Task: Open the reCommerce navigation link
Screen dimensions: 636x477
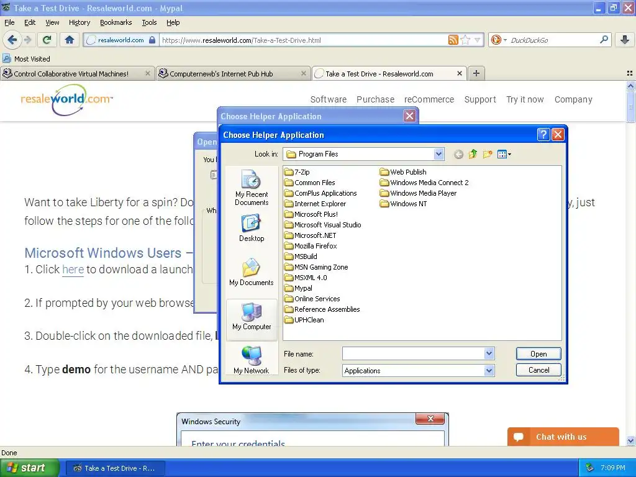Action: coord(429,99)
